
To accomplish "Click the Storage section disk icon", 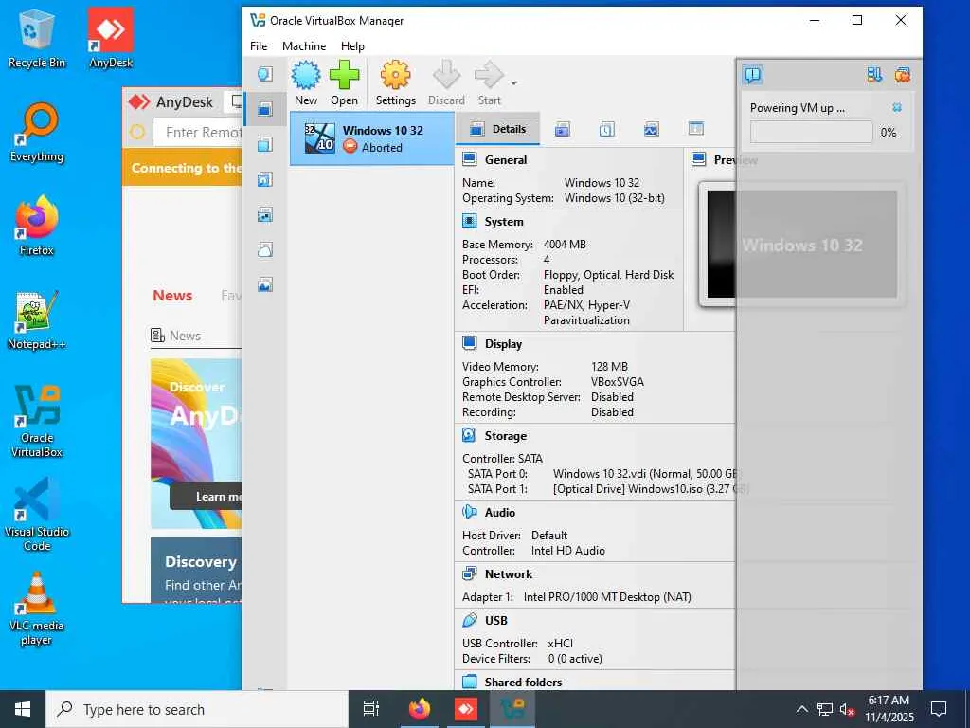I will click(x=469, y=435).
